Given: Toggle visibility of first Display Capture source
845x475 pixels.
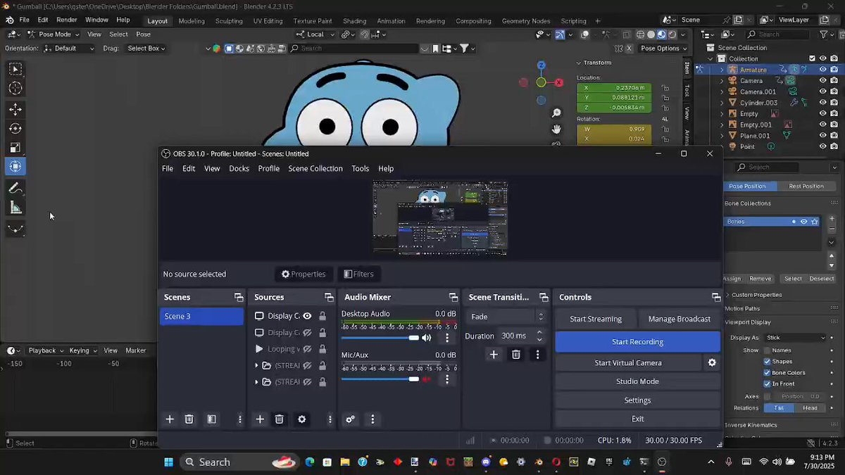Looking at the screenshot, I should pos(307,317).
